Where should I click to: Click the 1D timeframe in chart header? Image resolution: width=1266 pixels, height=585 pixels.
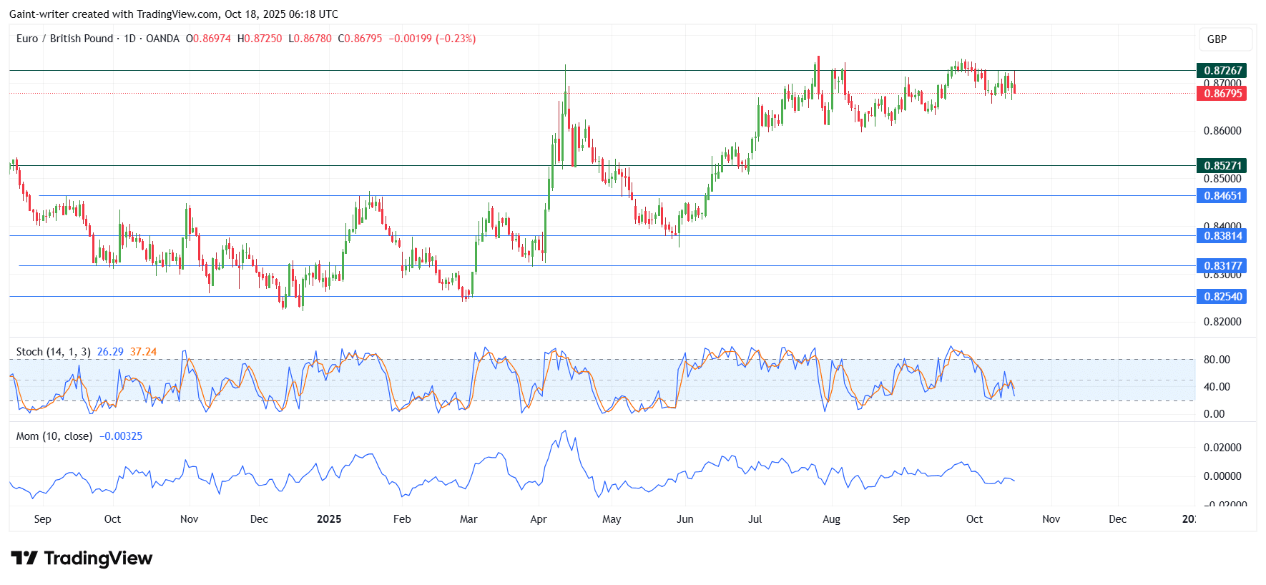pos(129,39)
